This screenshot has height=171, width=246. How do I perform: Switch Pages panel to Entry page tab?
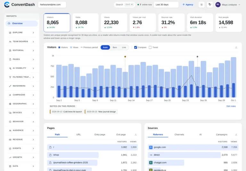pyautogui.click(x=100, y=134)
